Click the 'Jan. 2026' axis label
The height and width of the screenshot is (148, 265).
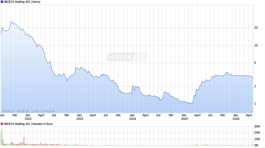click(236, 117)
